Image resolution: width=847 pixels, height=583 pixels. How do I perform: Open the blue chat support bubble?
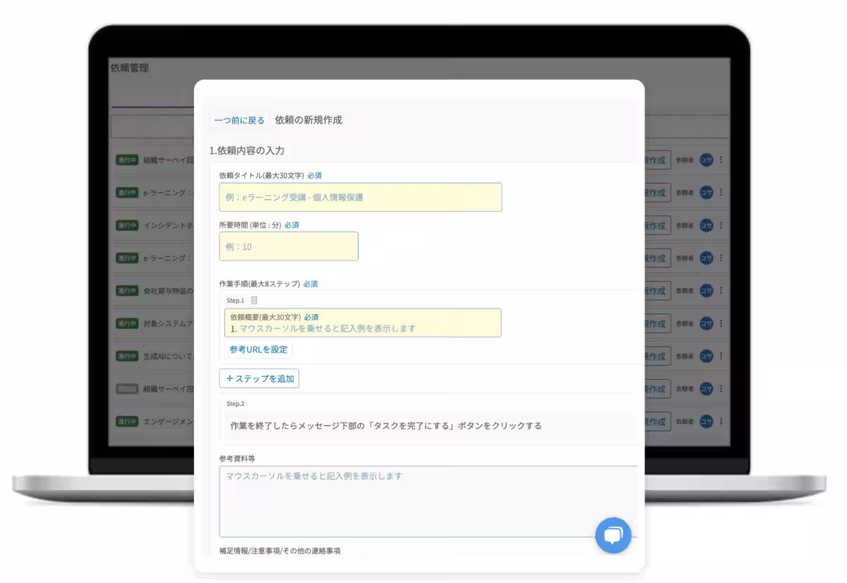coord(613,535)
